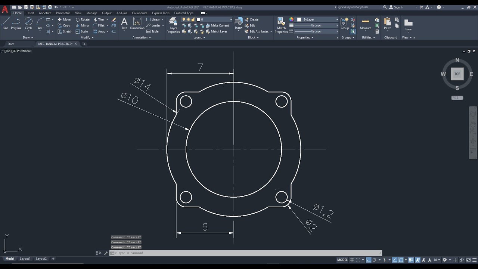Switch to the Layout1 tab

(x=25, y=259)
